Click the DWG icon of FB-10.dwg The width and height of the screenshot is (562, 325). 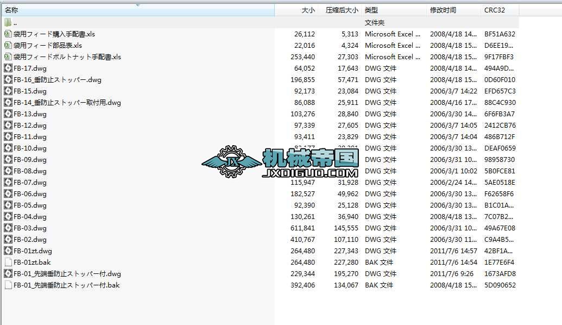click(8, 148)
